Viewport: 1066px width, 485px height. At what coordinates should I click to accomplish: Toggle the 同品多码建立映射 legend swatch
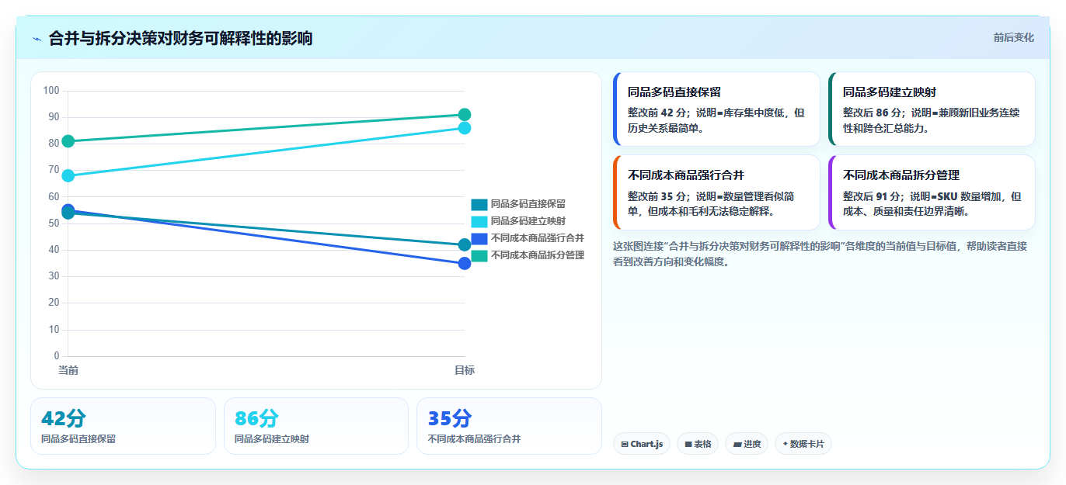pyautogui.click(x=479, y=221)
